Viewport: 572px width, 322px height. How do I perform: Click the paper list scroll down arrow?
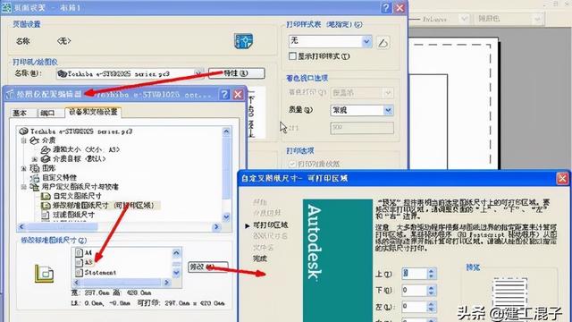(177, 273)
